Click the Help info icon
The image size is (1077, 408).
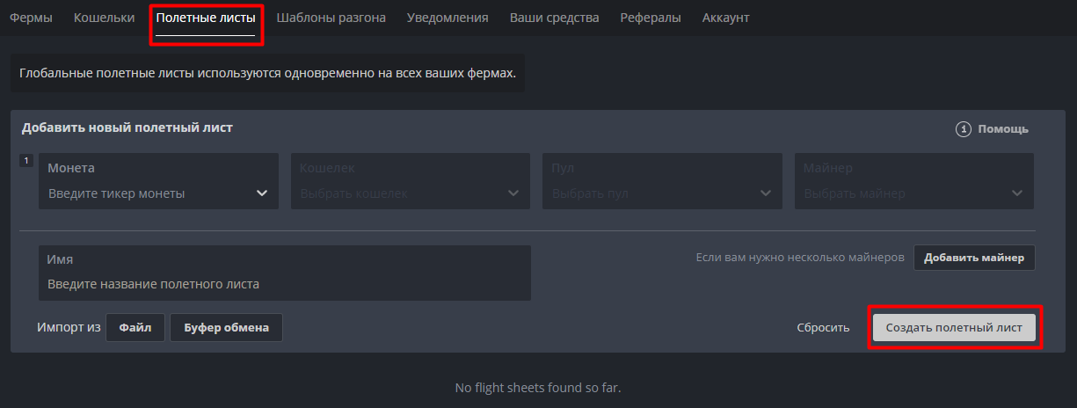964,129
